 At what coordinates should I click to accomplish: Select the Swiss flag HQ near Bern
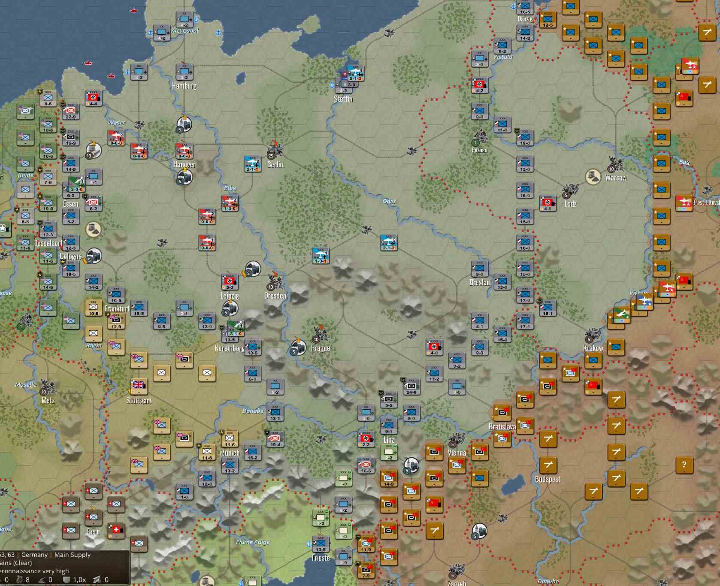click(116, 531)
